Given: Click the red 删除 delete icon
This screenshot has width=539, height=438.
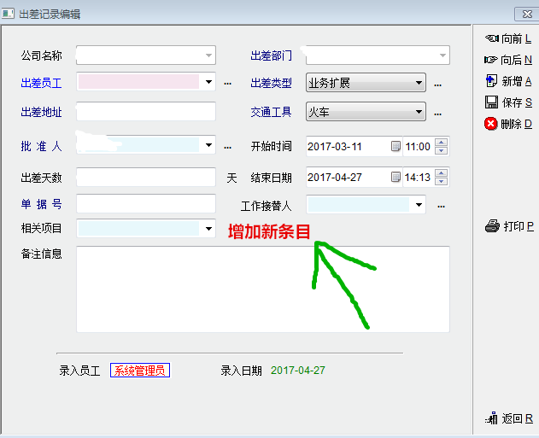Looking at the screenshot, I should pos(491,124).
